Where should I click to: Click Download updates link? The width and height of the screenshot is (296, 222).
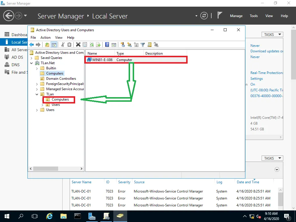(x=267, y=51)
